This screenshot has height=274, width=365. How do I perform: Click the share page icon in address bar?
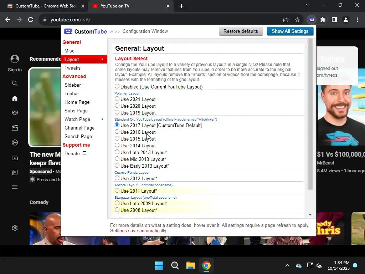(286, 20)
